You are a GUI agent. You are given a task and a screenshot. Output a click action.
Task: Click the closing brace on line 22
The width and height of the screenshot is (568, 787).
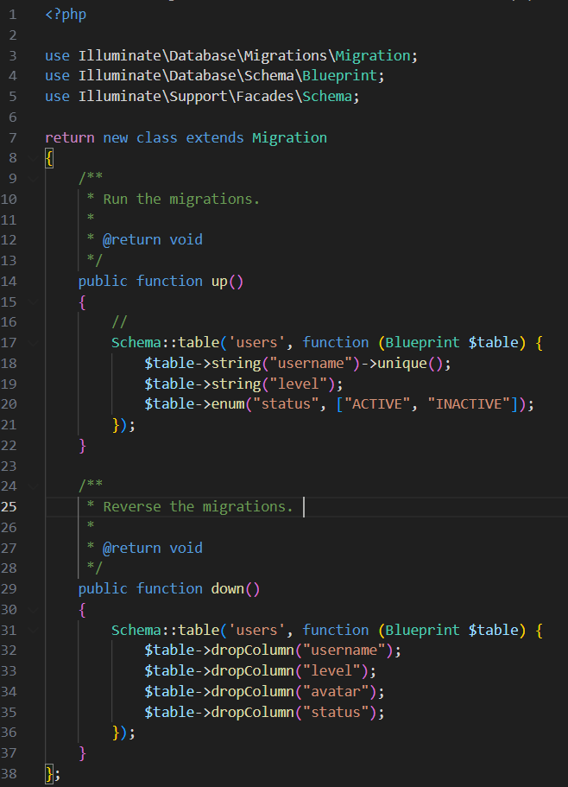pyautogui.click(x=82, y=446)
